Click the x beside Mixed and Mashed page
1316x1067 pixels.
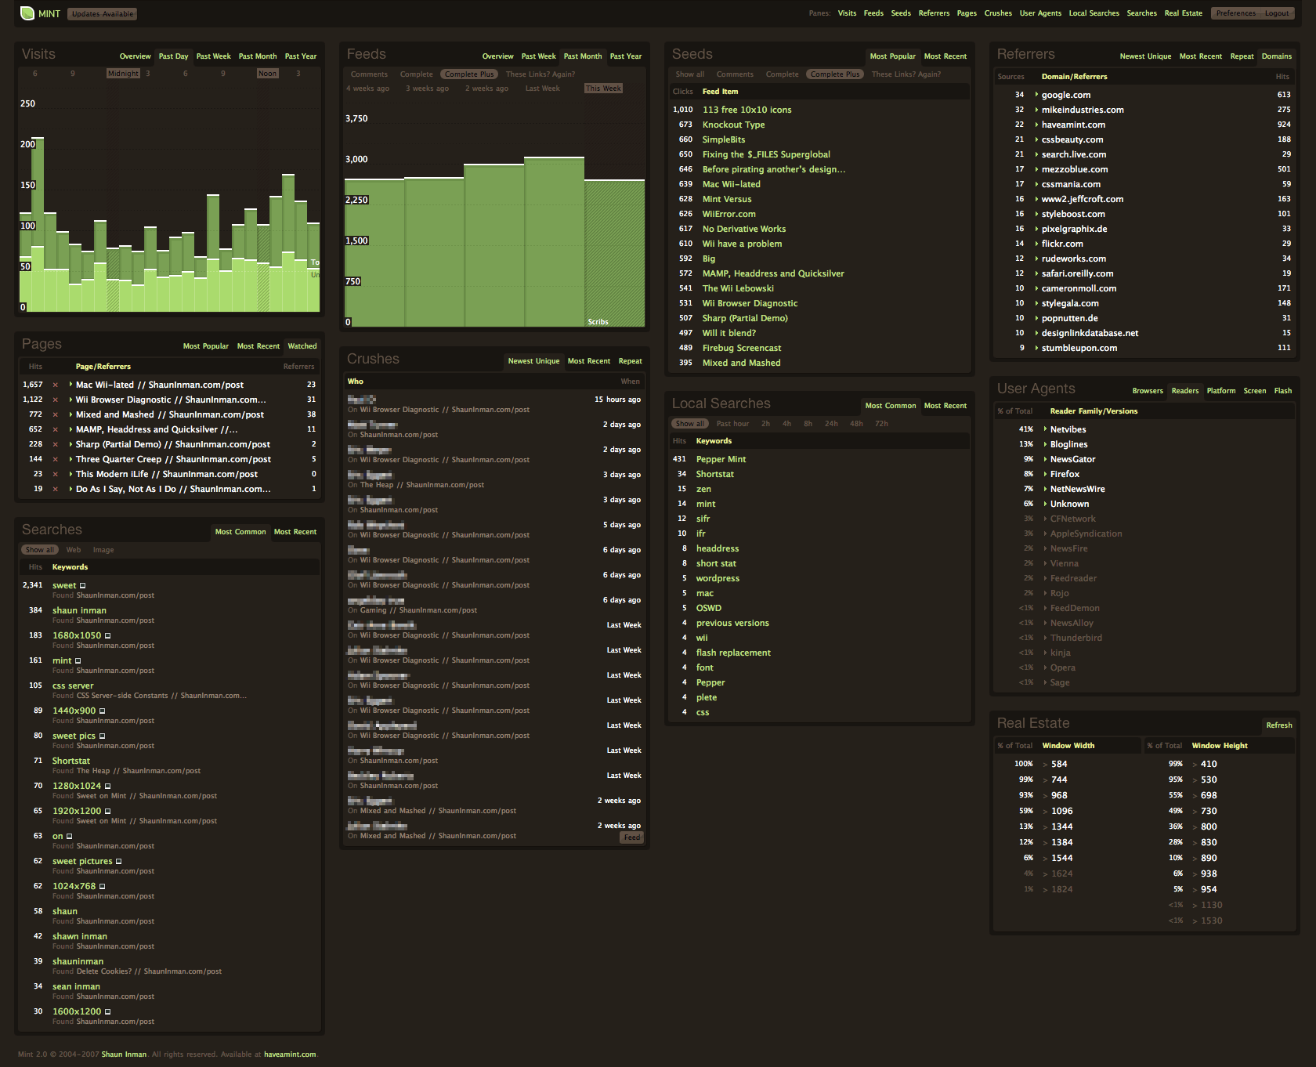pos(55,414)
